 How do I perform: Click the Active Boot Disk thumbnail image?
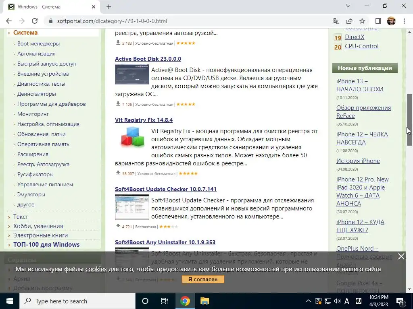pos(132,74)
